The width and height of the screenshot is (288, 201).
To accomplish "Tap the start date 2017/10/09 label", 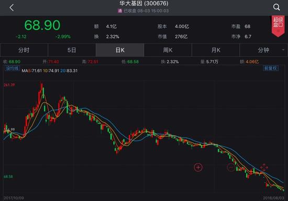I will point(14,198).
